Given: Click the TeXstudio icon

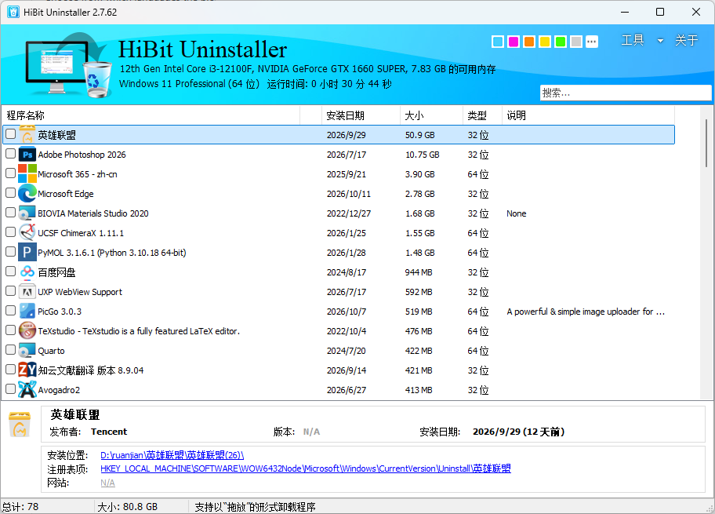Looking at the screenshot, I should pos(27,331).
